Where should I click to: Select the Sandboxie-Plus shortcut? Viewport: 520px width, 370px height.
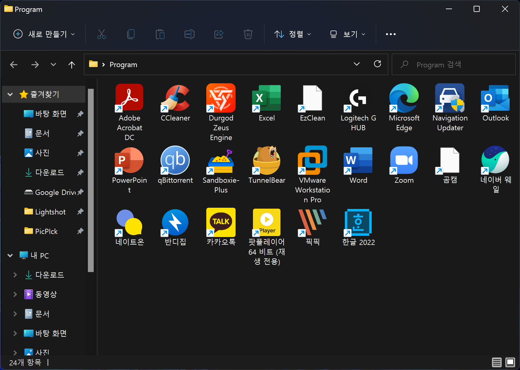click(221, 160)
